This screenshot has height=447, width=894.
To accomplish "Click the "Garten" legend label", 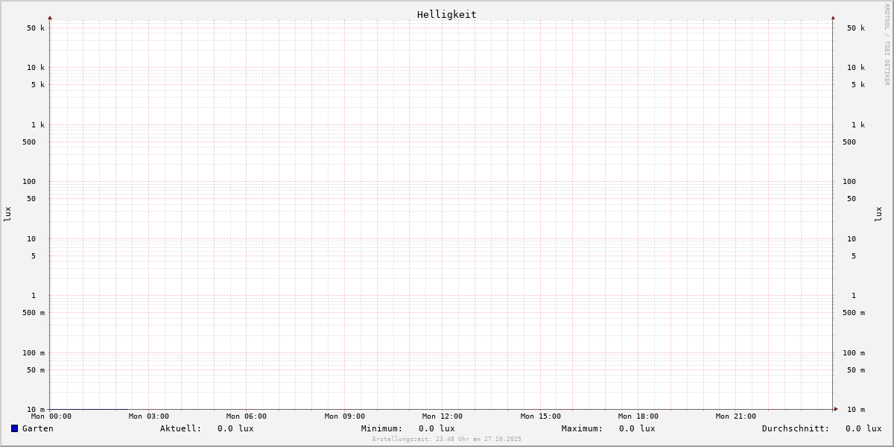I will click(x=38, y=428).
